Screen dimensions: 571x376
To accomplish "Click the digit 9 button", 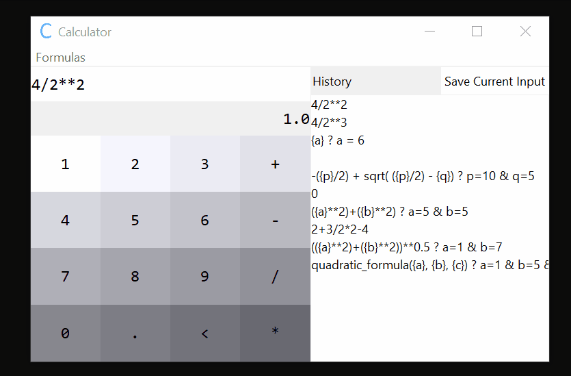I will 205,277.
